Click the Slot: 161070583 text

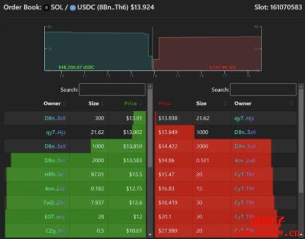(278, 7)
